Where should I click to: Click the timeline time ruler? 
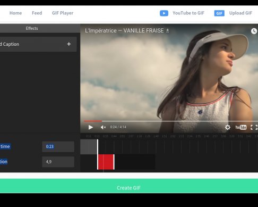[169, 136]
